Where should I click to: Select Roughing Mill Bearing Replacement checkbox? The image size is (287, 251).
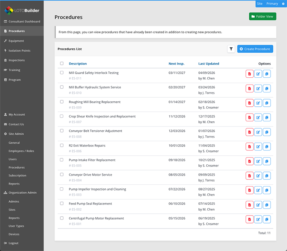point(62,102)
